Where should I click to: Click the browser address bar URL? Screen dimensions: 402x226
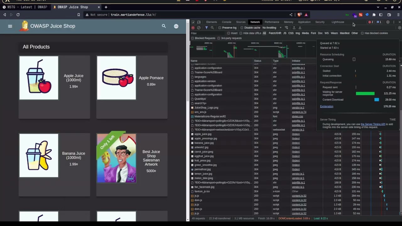pyautogui.click(x=133, y=15)
